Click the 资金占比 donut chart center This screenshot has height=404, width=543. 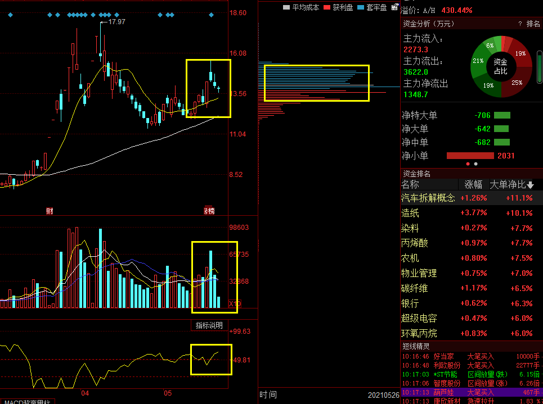(x=500, y=66)
